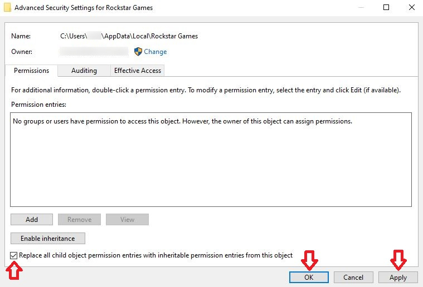
Task: Click the shield icon beside Change
Action: [x=138, y=52]
